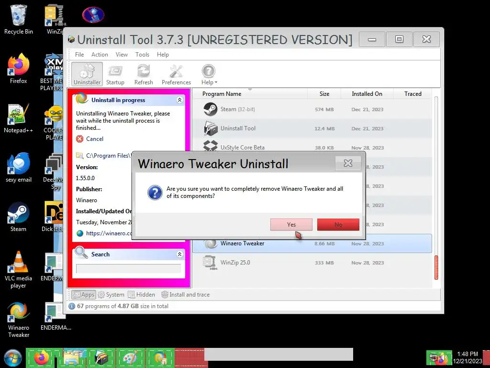Click the round icon above the window

pyautogui.click(x=93, y=14)
